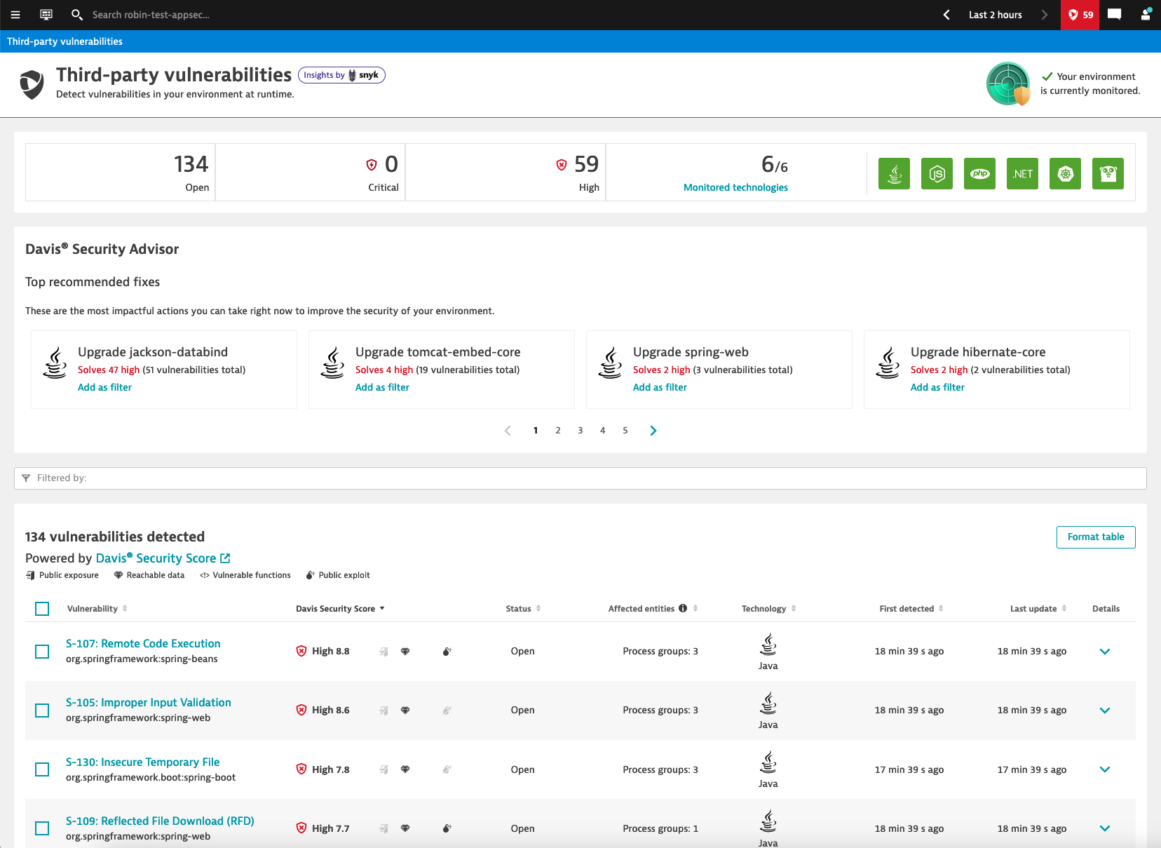Click the Kubernetes technology icon tile
The image size is (1161, 848).
click(x=1065, y=173)
